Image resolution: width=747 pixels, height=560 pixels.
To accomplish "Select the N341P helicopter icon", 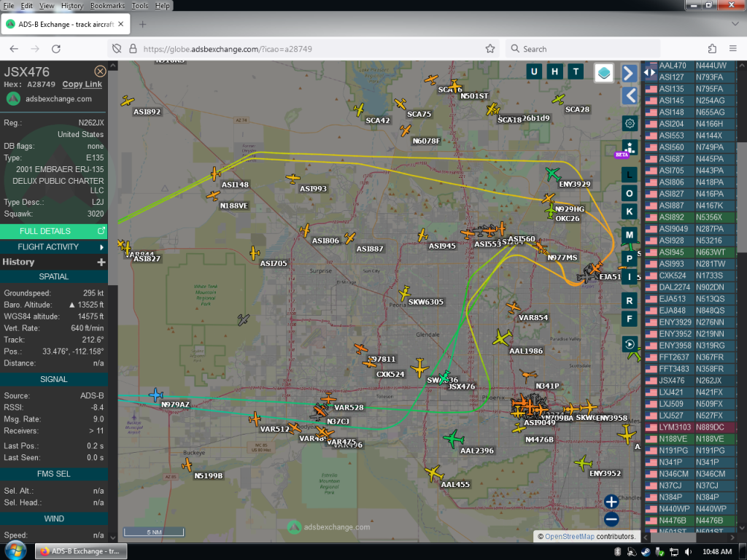I will coord(527,376).
